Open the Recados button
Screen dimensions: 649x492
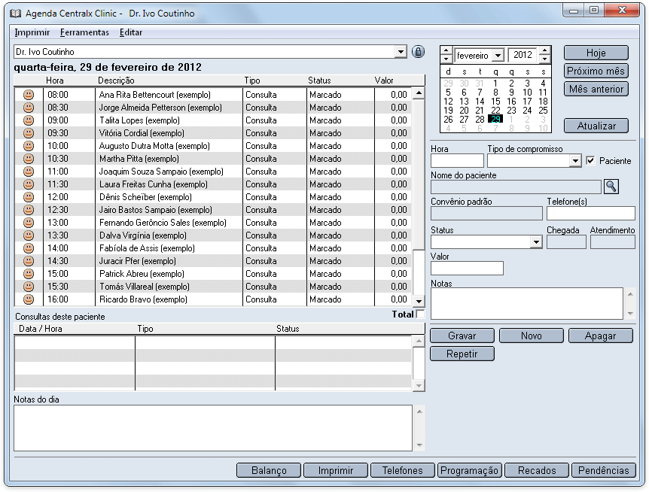pos(537,470)
